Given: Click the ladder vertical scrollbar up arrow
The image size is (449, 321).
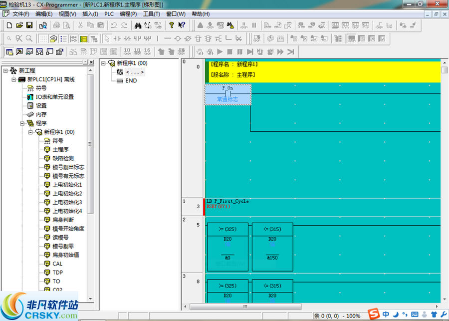Looking at the screenshot, I should point(444,62).
